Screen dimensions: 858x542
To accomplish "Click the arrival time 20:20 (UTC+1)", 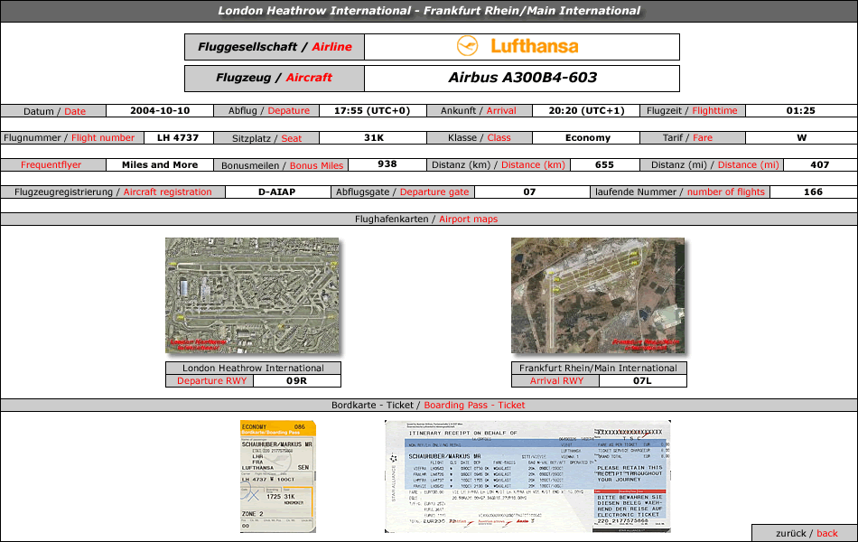I will [586, 110].
